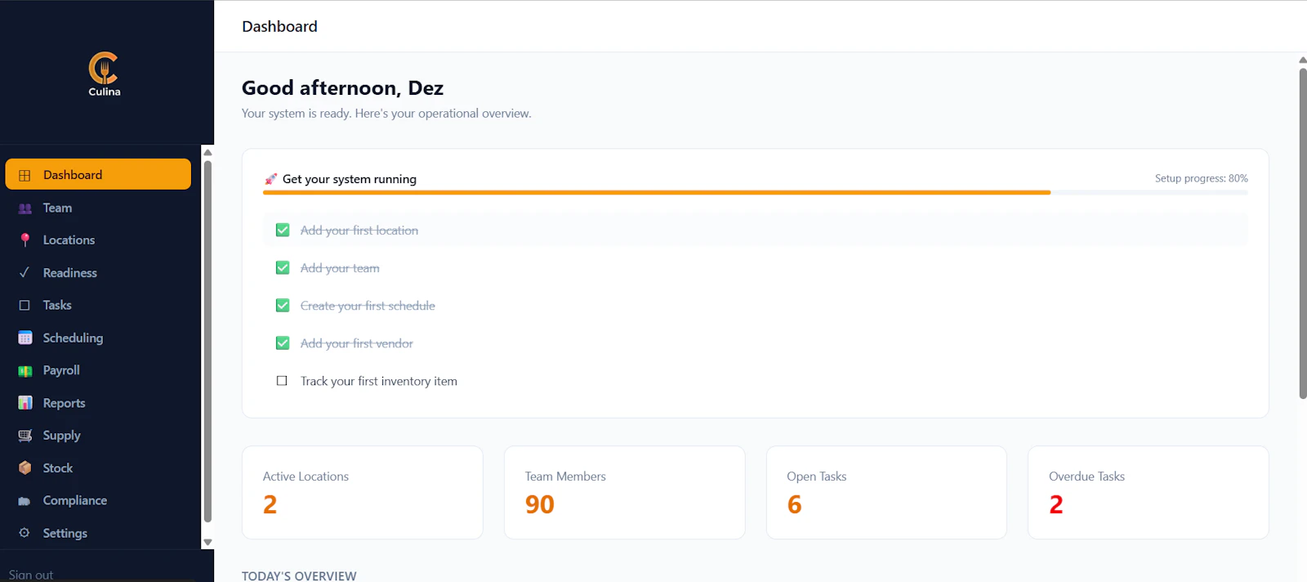The height and width of the screenshot is (582, 1307).
Task: Click 'Add your first vendor' step text
Action: [x=357, y=343]
